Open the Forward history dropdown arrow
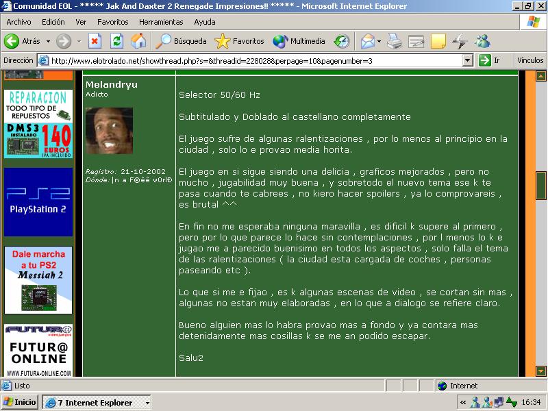 tap(79, 41)
